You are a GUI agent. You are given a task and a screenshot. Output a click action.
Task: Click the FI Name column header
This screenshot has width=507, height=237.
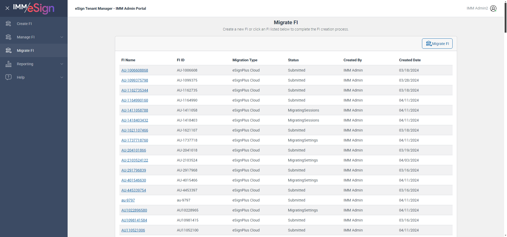pos(128,60)
